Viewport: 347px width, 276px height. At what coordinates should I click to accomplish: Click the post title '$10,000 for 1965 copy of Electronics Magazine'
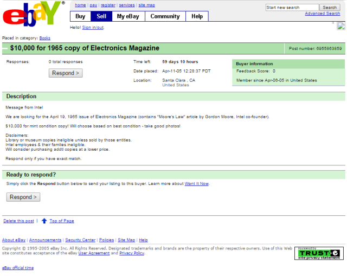pos(85,48)
